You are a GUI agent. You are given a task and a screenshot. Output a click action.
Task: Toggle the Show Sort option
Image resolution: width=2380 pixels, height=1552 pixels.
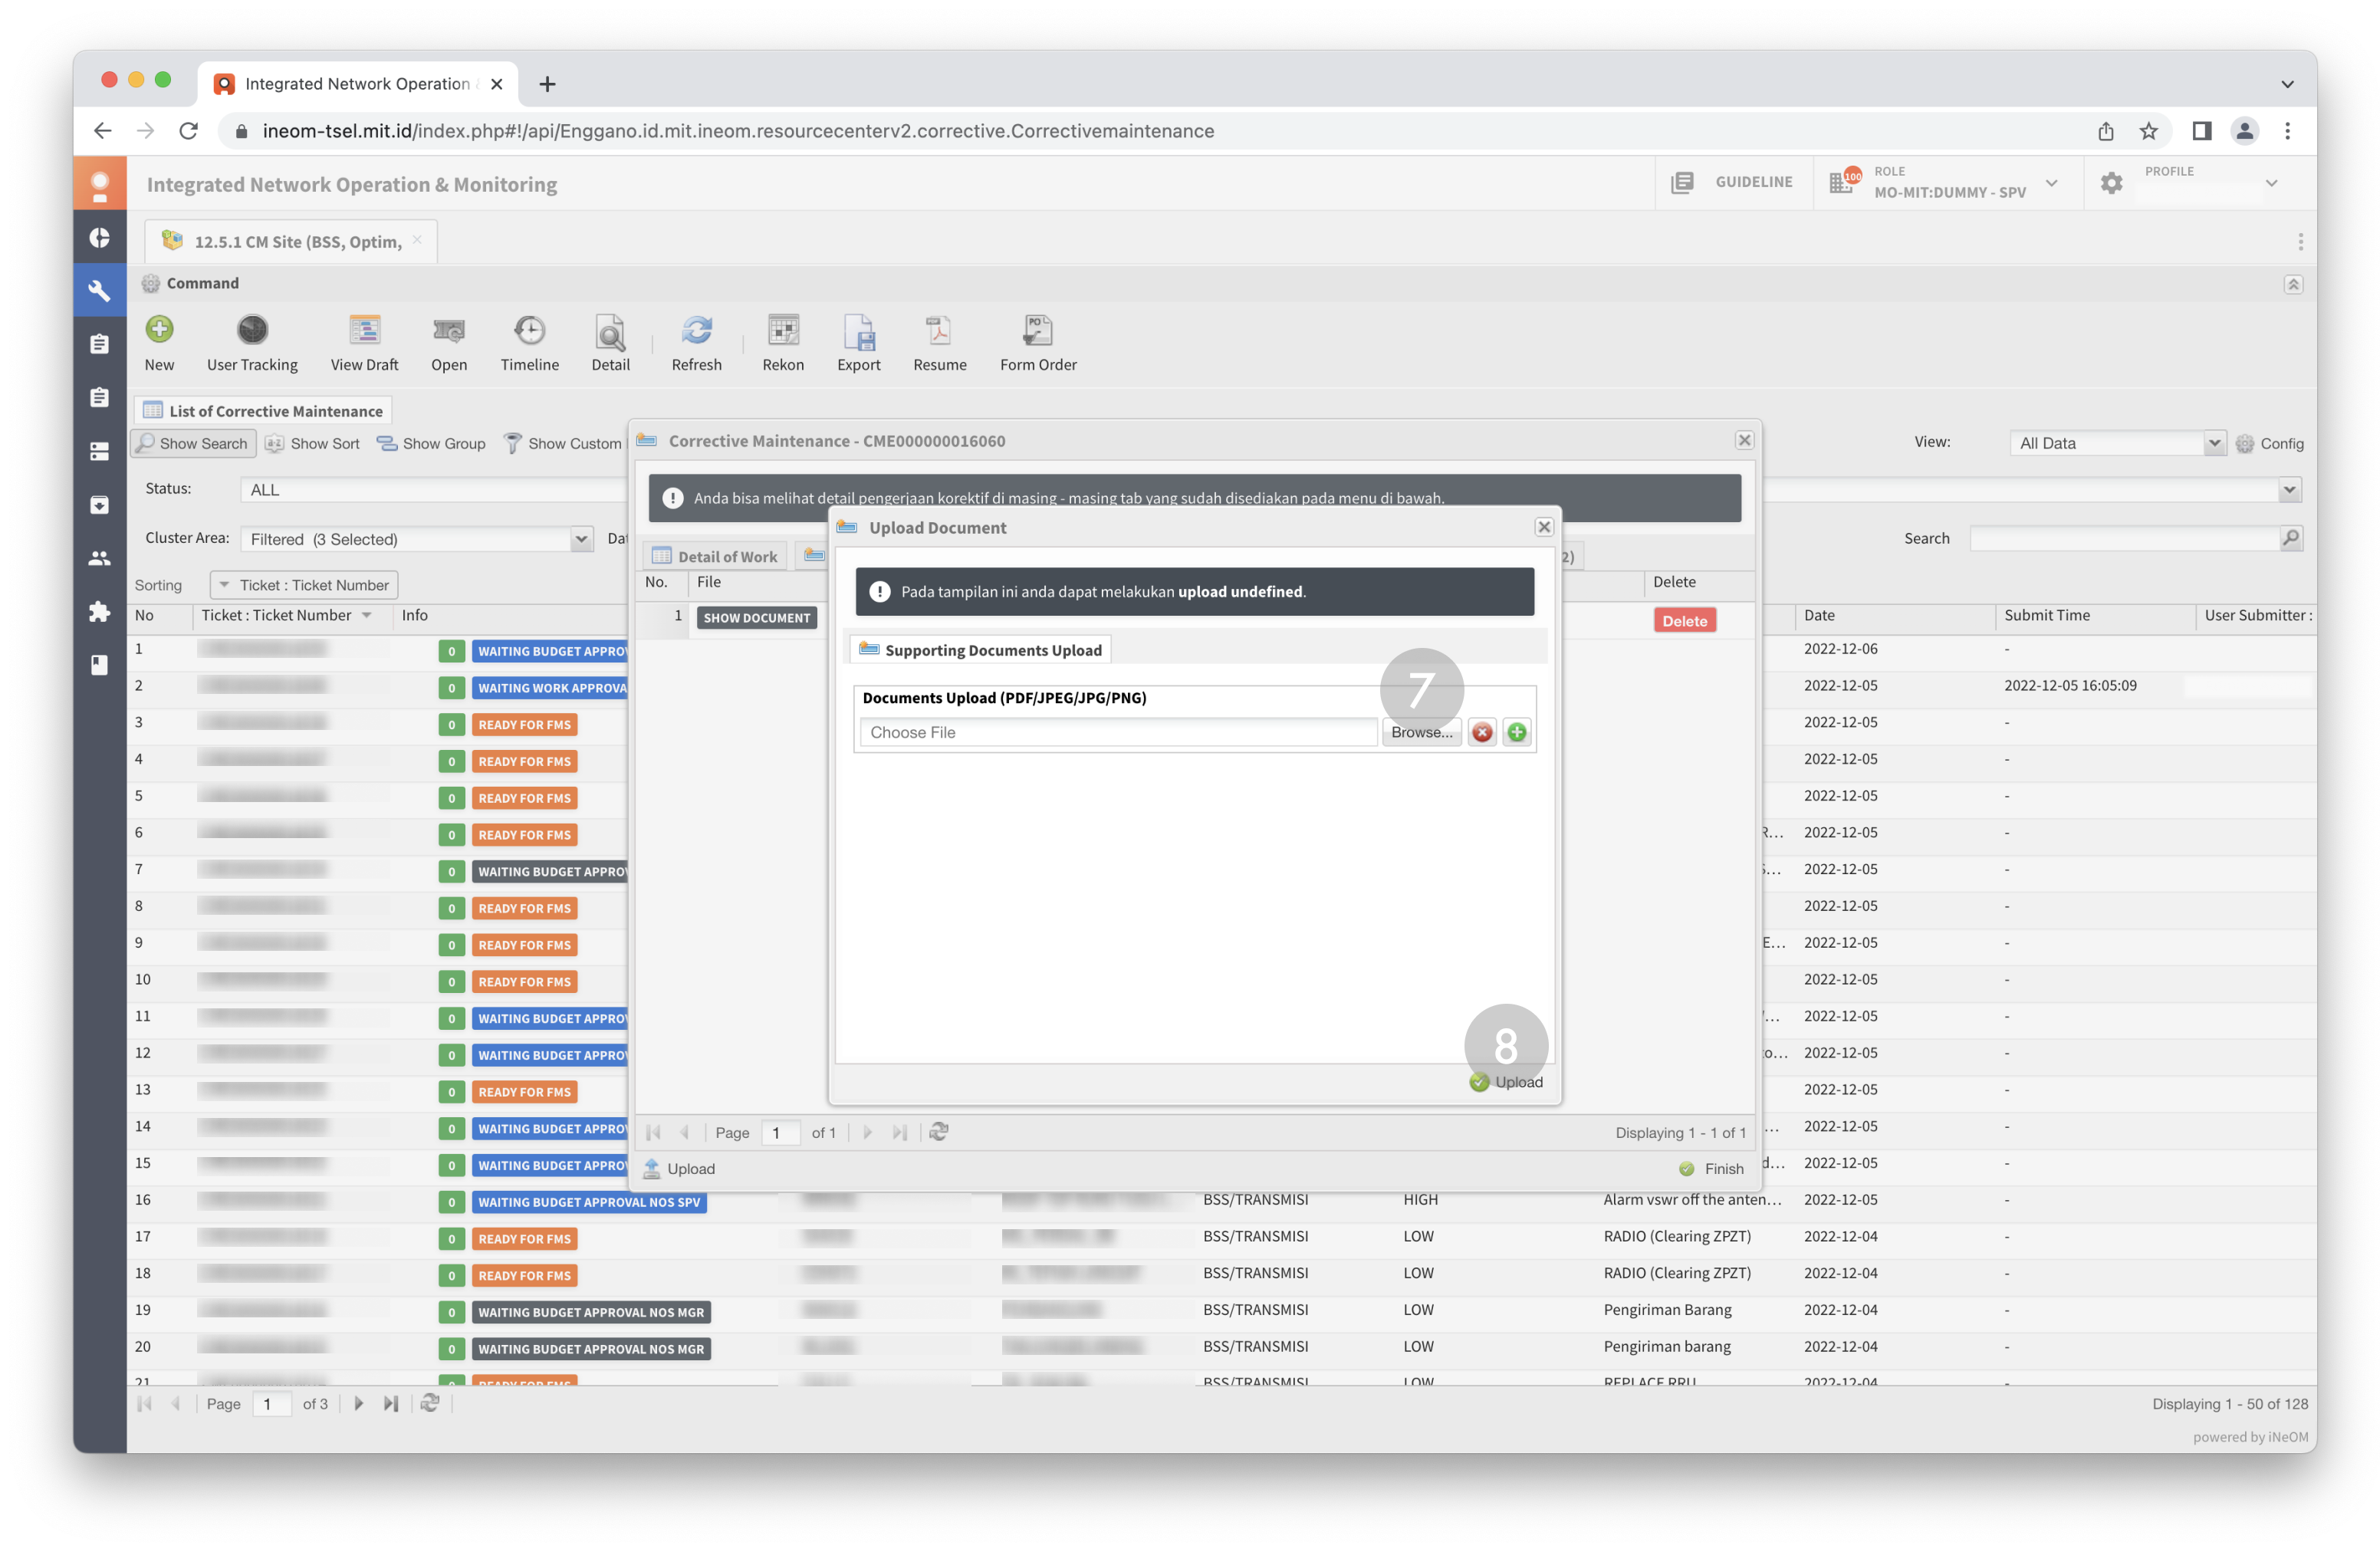pos(312,443)
